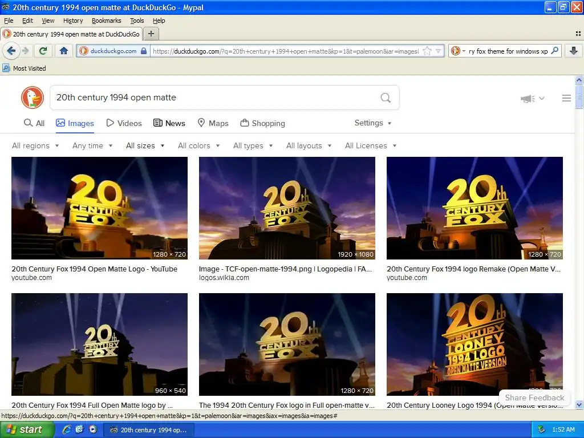The height and width of the screenshot is (438, 584).
Task: Click the browser search box text field
Action: [x=508, y=51]
